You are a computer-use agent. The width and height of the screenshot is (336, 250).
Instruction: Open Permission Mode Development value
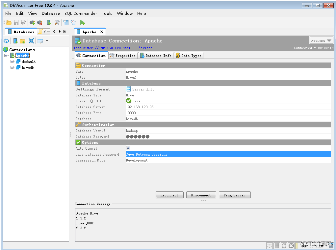click(228, 160)
